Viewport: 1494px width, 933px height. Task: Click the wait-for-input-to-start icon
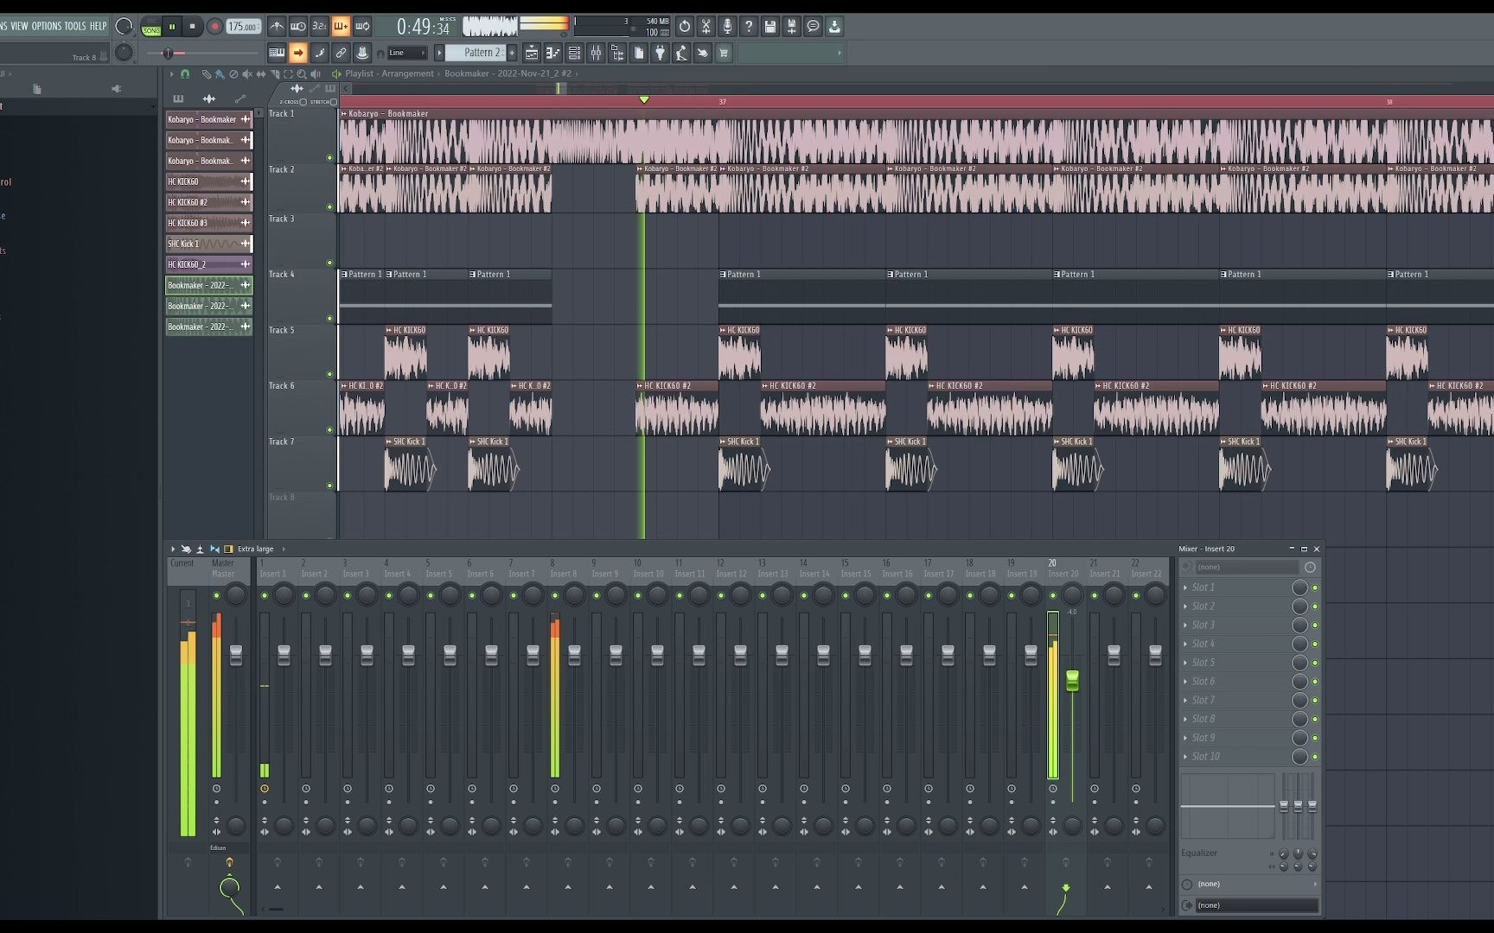298,26
